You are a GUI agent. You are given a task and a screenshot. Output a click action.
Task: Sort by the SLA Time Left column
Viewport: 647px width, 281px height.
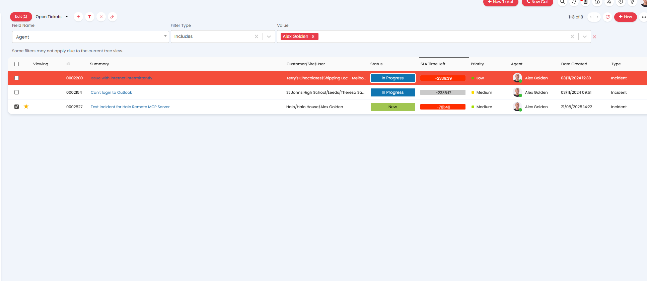click(x=433, y=64)
